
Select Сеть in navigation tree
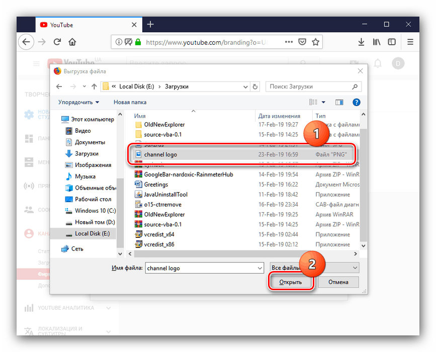72,248
